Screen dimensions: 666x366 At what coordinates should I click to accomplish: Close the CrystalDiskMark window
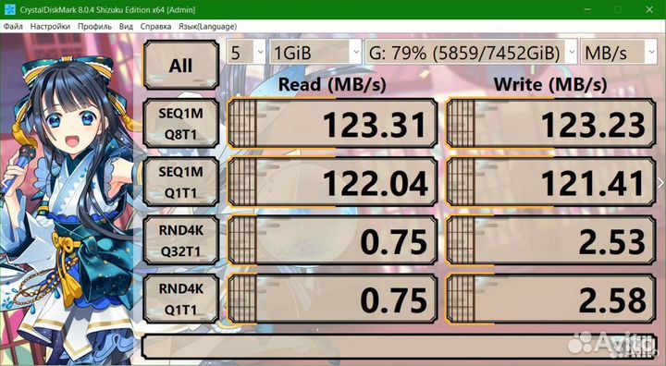tap(649, 9)
